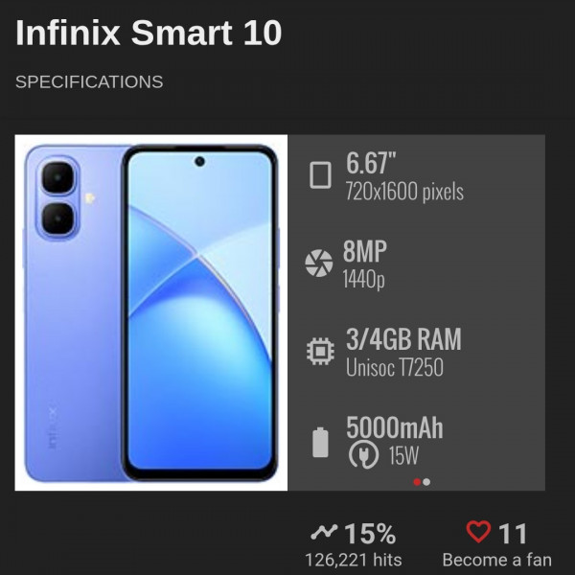575x575 pixels.
Task: Click the 8MP camera spec
Action: tap(365, 251)
